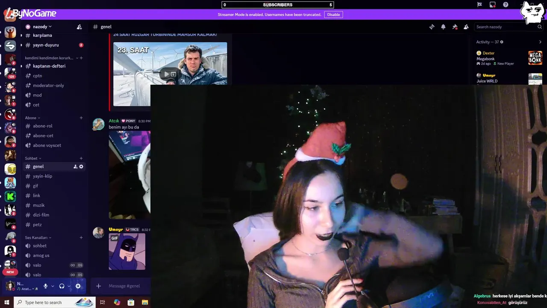Click Umeyr username in chat
Image resolution: width=547 pixels, height=308 pixels.
coord(116,229)
